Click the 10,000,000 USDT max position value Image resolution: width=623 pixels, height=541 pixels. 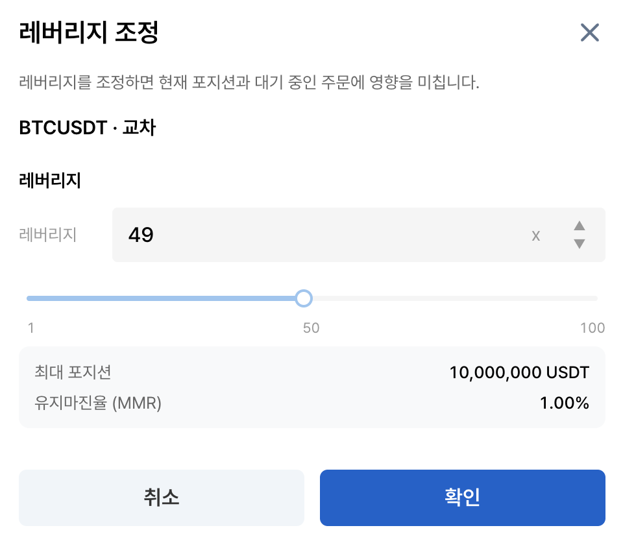coord(519,372)
